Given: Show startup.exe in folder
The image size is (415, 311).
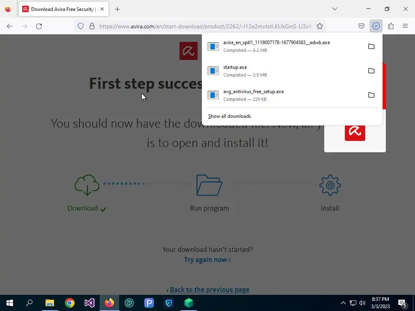Looking at the screenshot, I should tap(371, 71).
